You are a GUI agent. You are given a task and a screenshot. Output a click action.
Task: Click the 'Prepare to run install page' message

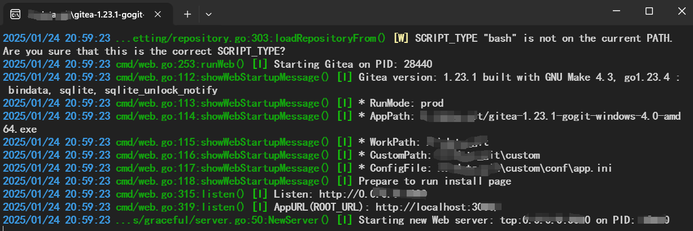435,181
